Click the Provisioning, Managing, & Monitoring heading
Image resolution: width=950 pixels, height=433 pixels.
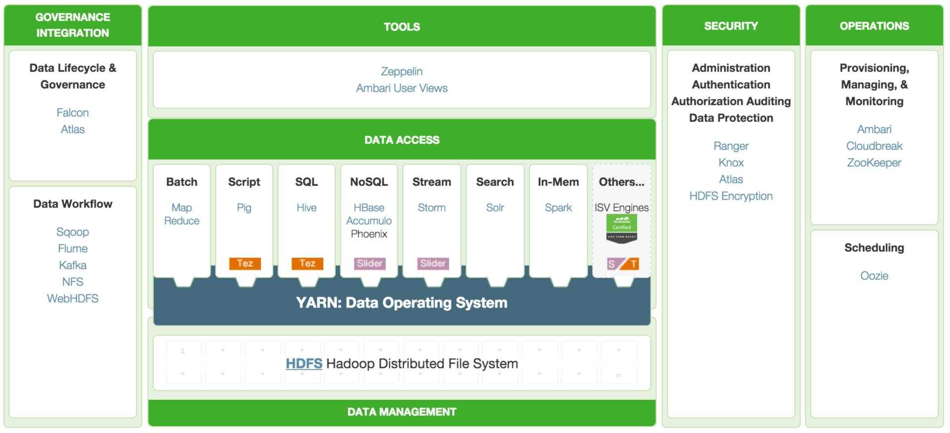[874, 84]
